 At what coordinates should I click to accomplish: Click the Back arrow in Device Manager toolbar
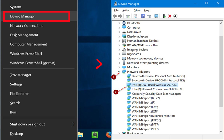click(115, 16)
